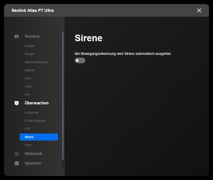Open the Display settings page
Screen dimensions: 213x180
tap(30, 46)
